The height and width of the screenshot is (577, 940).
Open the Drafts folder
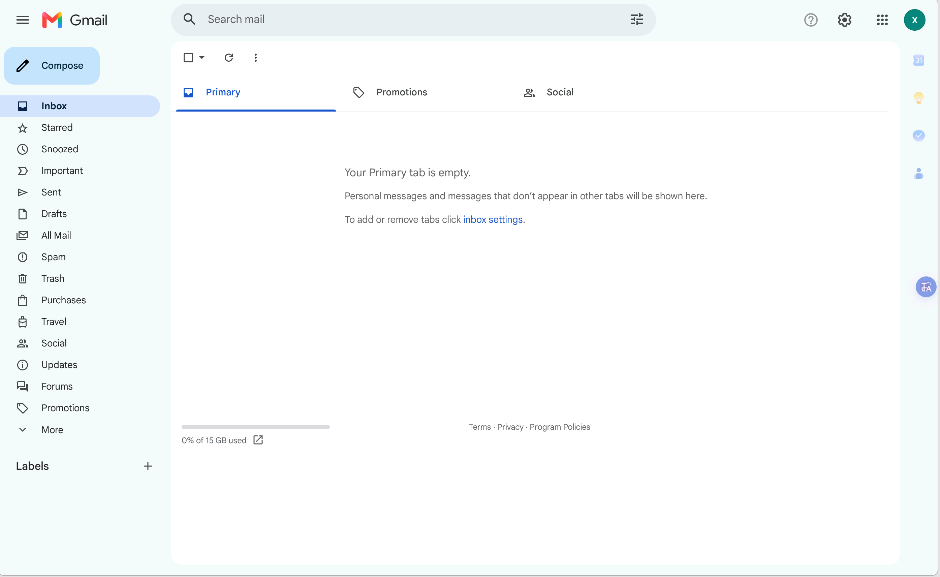pos(80,214)
